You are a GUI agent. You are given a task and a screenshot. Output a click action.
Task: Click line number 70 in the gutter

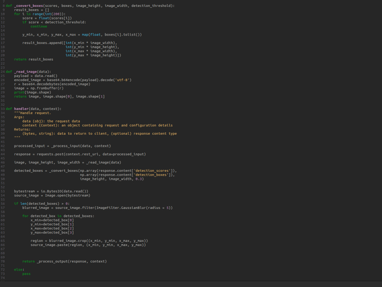click(x=3, y=261)
